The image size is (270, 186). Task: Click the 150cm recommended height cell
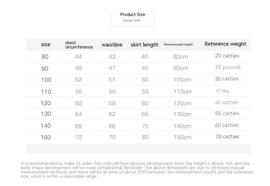tap(182, 137)
